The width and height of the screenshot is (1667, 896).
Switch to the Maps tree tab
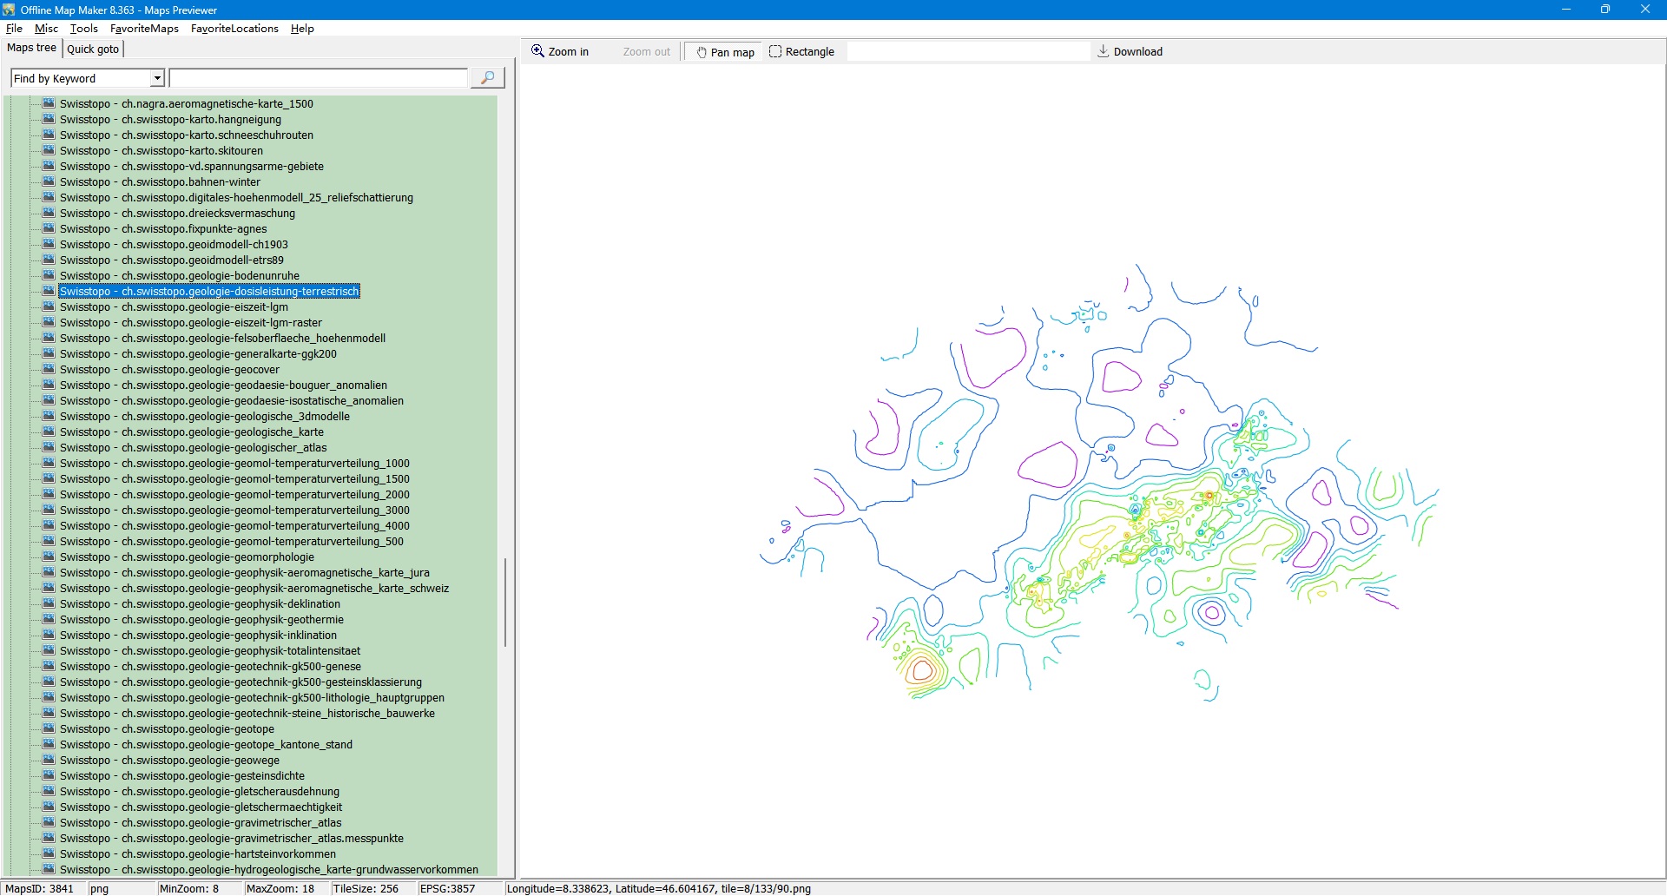(31, 48)
